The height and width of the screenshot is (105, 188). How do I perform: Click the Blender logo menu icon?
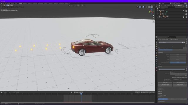(x=1, y=3)
